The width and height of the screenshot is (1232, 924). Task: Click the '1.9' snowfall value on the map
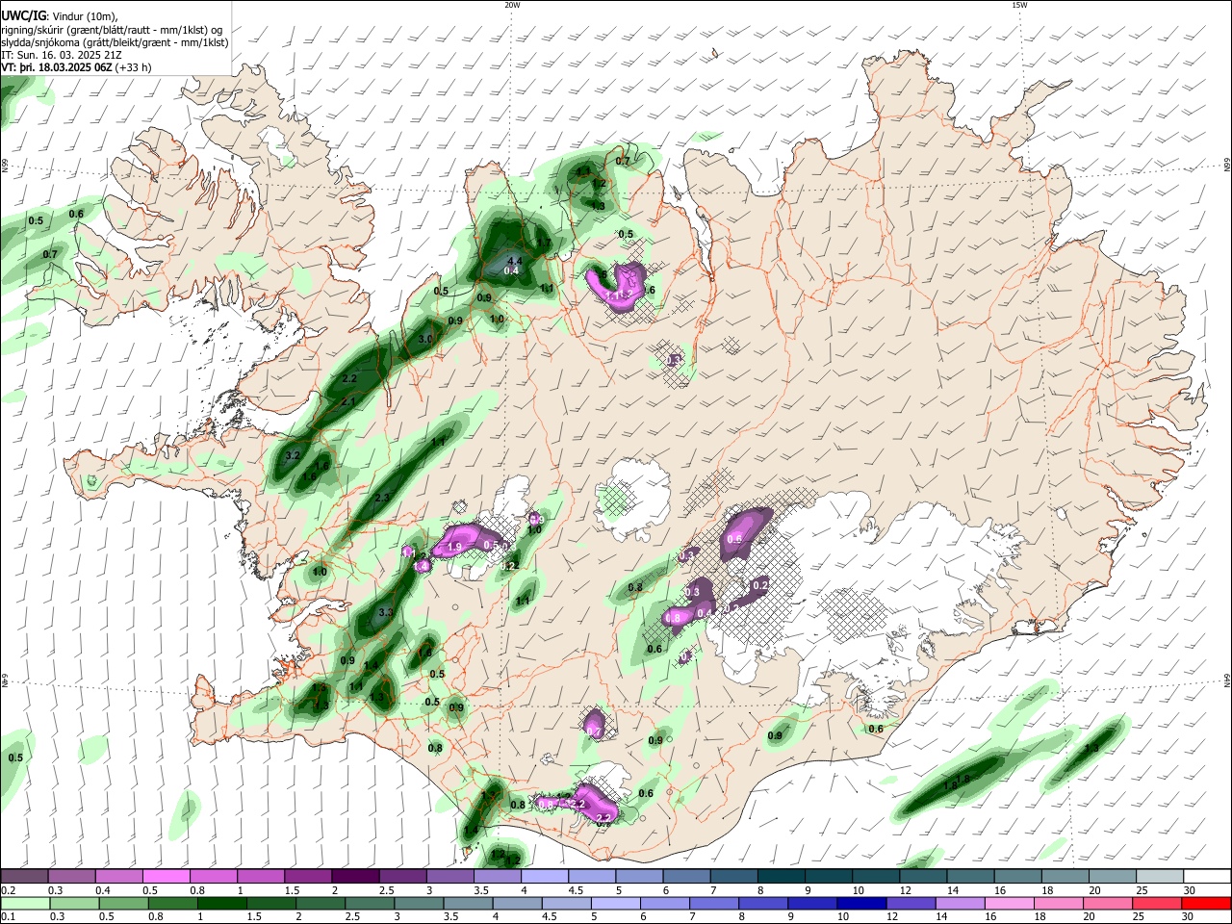(x=455, y=547)
